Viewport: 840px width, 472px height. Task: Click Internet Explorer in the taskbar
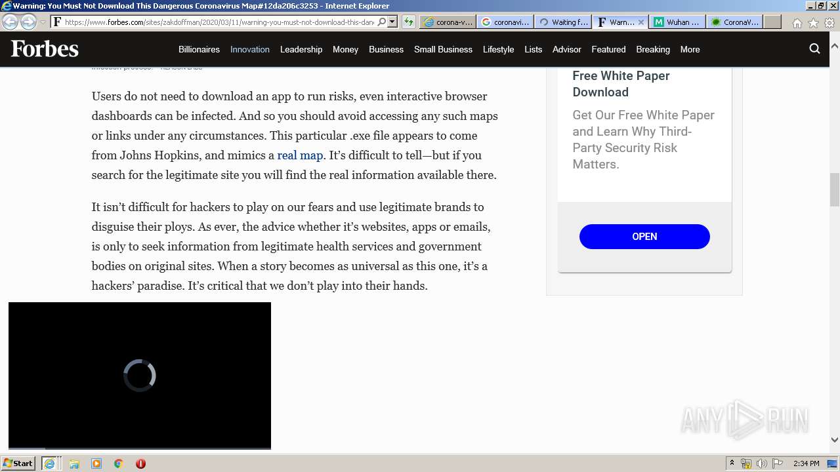49,463
